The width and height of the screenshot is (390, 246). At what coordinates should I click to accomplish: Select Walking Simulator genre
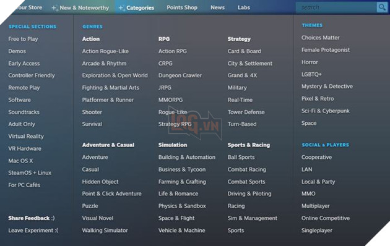click(x=105, y=231)
